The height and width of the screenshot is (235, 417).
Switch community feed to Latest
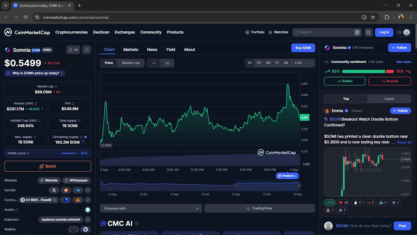pos(389,99)
